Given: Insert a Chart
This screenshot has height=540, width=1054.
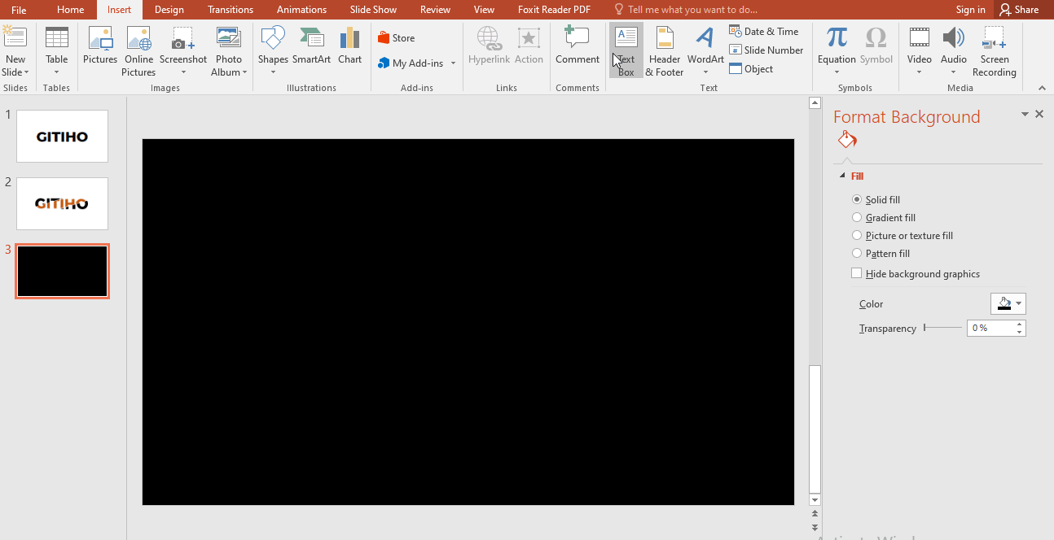Looking at the screenshot, I should (349, 50).
